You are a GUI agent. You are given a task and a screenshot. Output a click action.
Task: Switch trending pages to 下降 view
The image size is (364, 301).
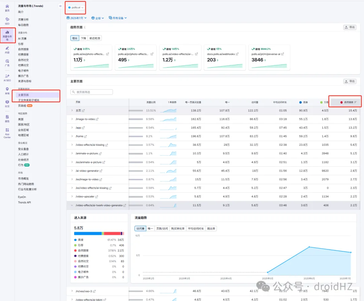click(83, 38)
